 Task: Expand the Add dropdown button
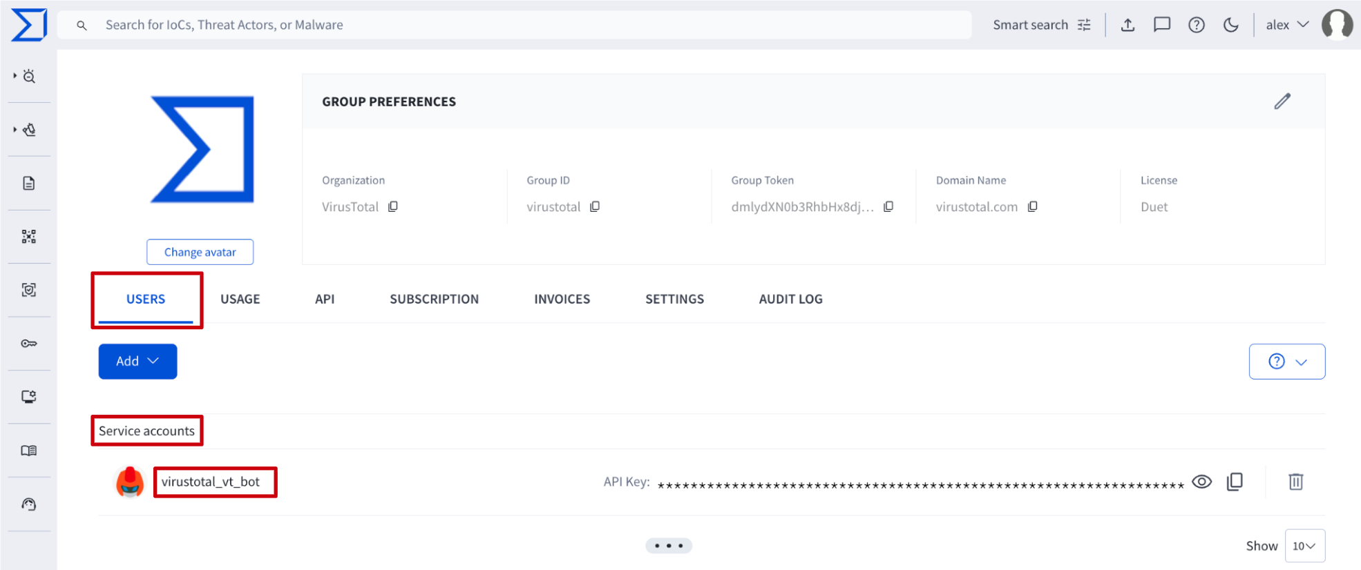(137, 362)
